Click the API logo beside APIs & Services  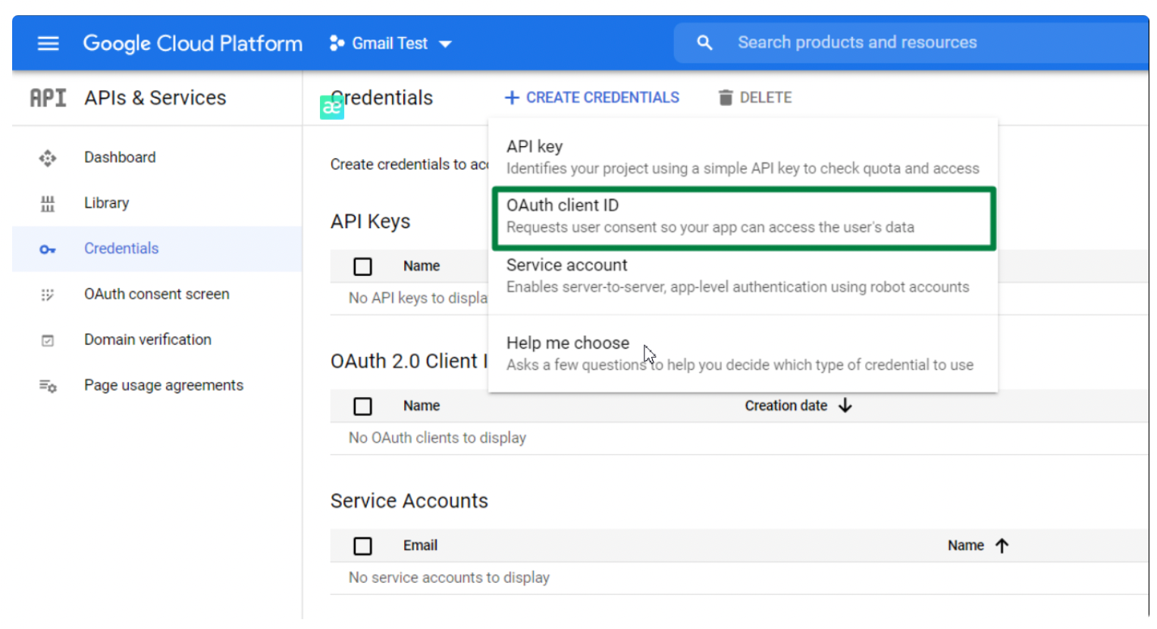tap(48, 98)
